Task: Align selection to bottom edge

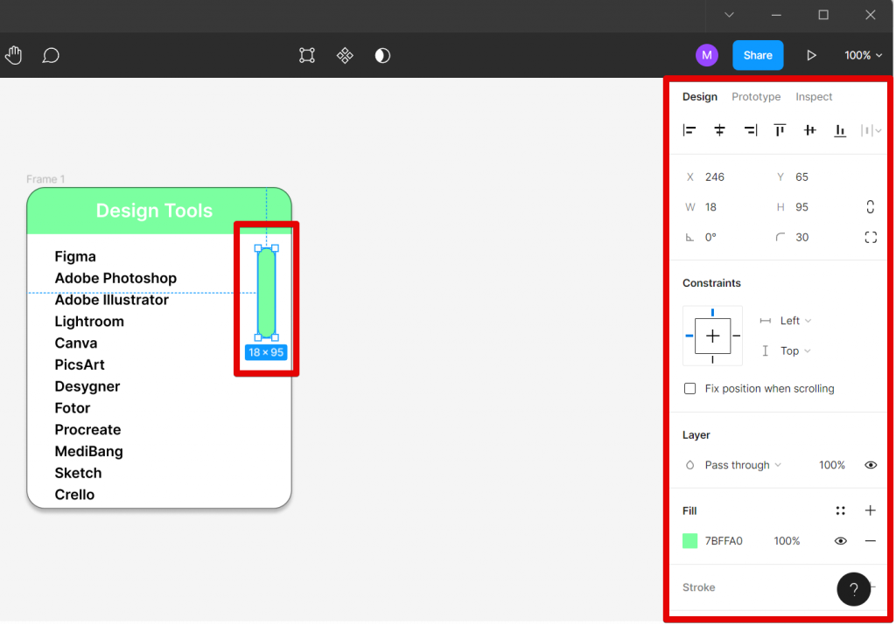Action: point(840,130)
